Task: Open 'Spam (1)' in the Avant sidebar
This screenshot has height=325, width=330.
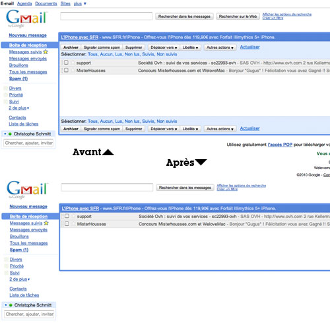Action: tap(18, 79)
